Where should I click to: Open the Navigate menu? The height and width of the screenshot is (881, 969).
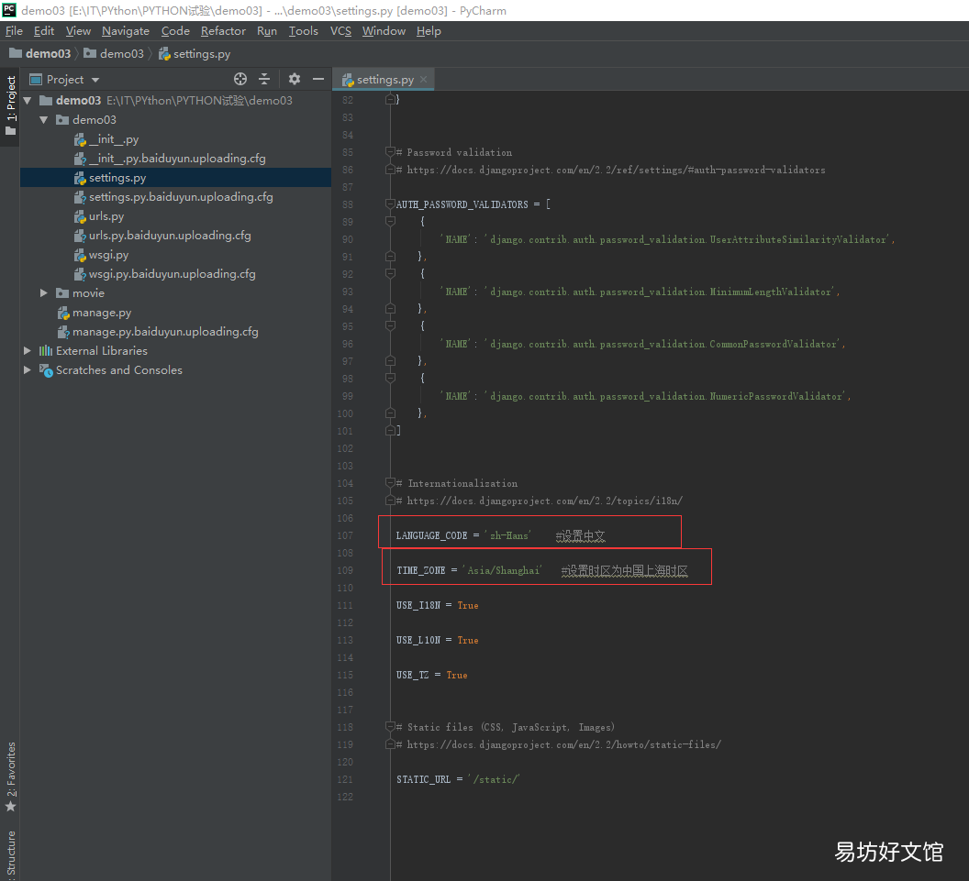point(126,31)
